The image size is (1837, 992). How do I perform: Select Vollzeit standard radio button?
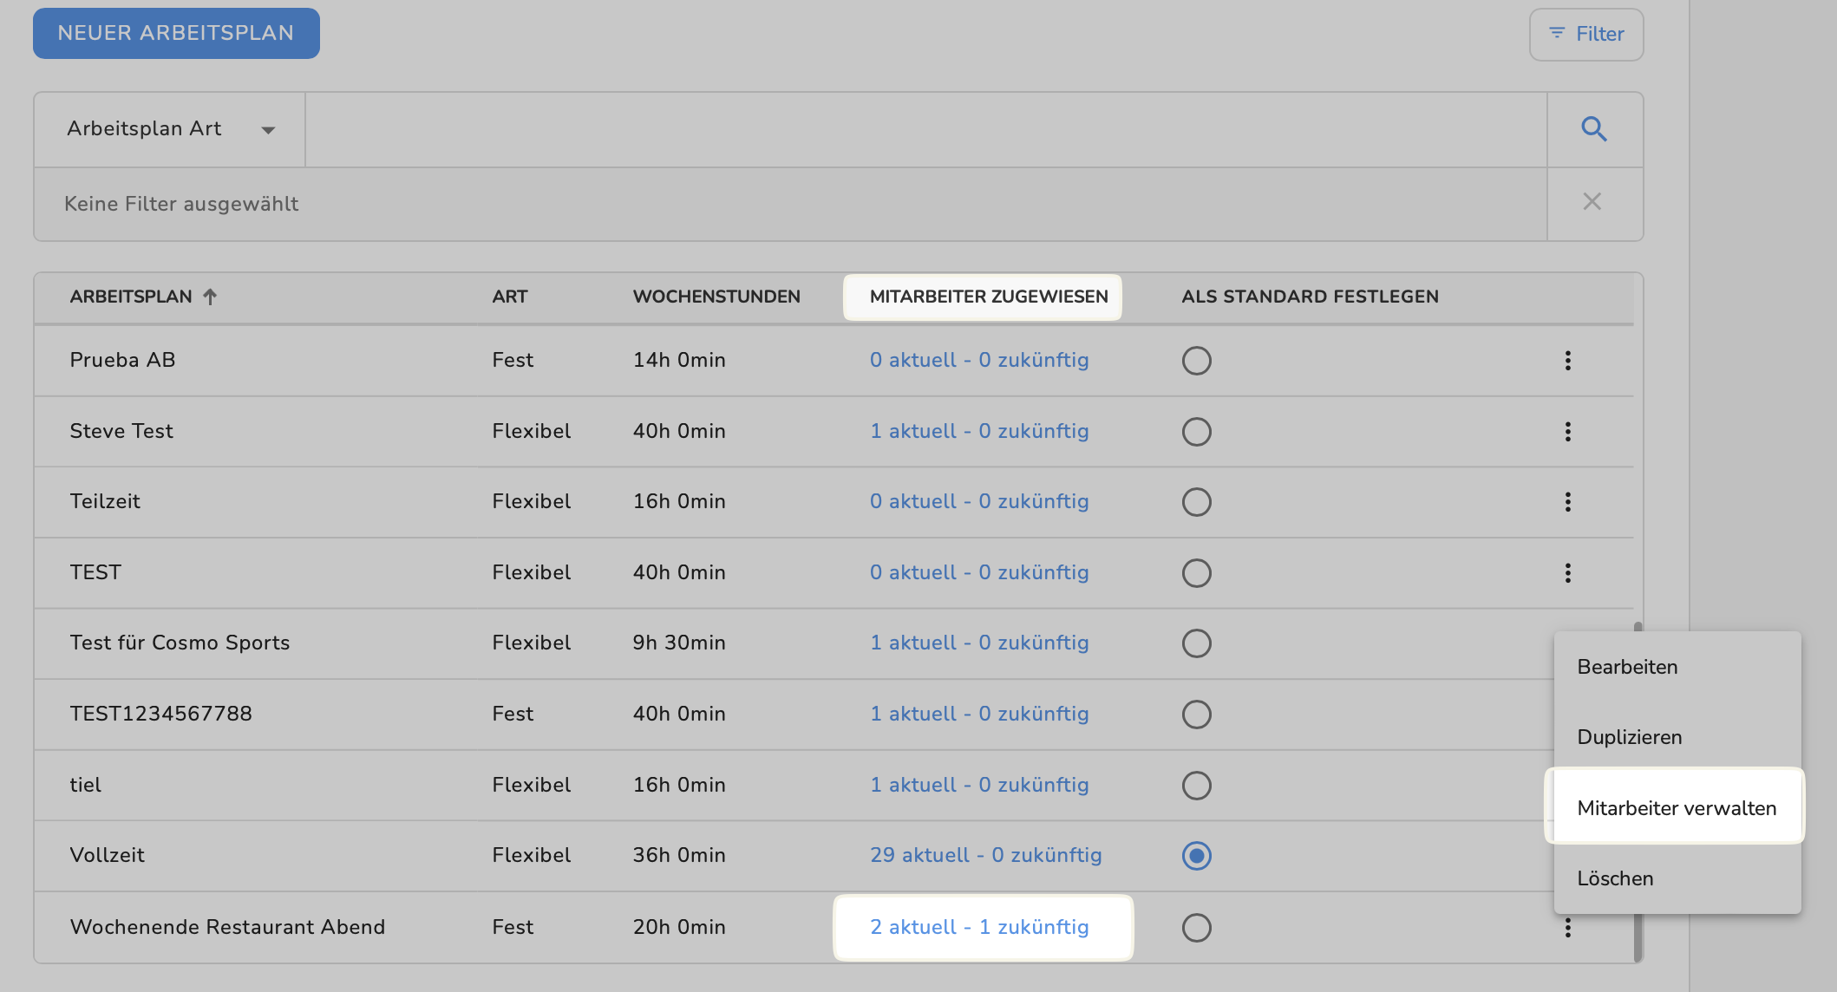tap(1196, 856)
